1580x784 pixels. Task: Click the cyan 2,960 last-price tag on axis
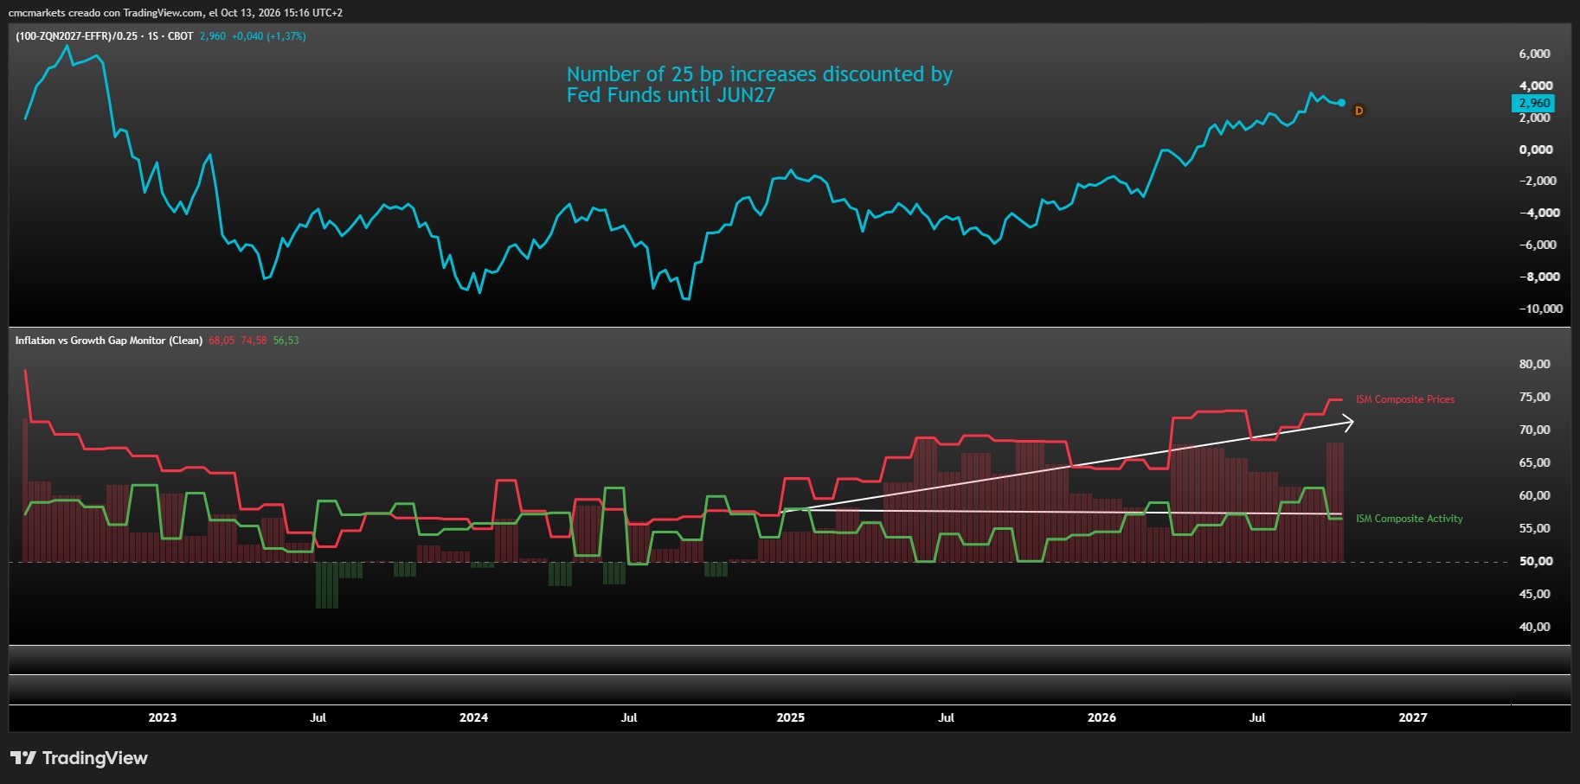[1533, 103]
